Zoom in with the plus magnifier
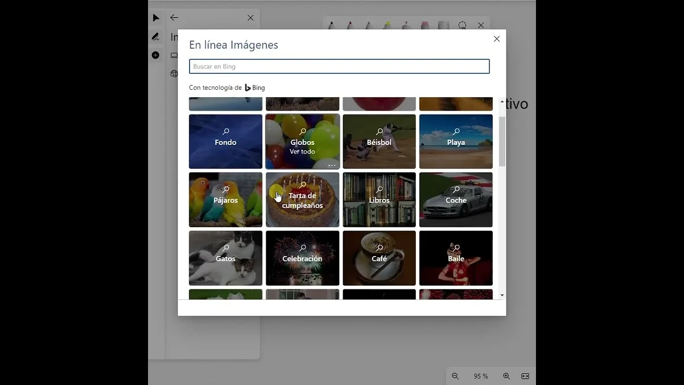The image size is (684, 385). tap(506, 376)
